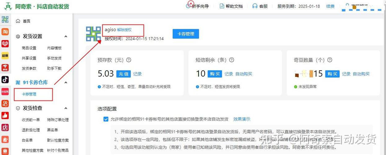Switch to the Taobao (淘) platform icon
Viewport: 386px width, 155px height.
(5, 32)
